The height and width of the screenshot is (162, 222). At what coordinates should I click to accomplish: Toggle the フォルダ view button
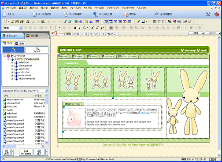(x=37, y=50)
